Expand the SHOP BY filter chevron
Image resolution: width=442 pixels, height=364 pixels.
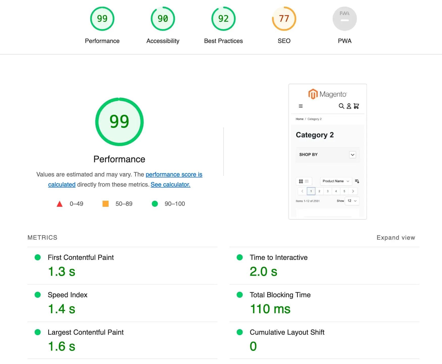tap(353, 155)
